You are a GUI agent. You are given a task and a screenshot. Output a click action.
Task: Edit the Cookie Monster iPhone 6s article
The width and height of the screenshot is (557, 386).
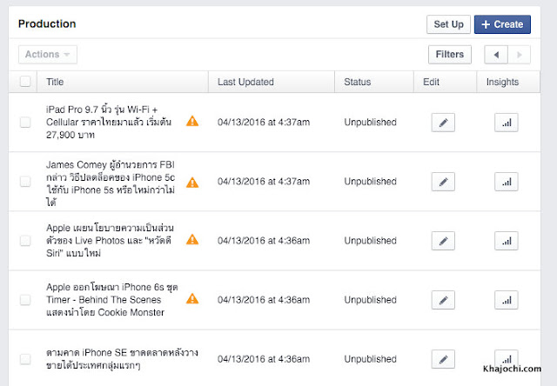click(x=443, y=300)
